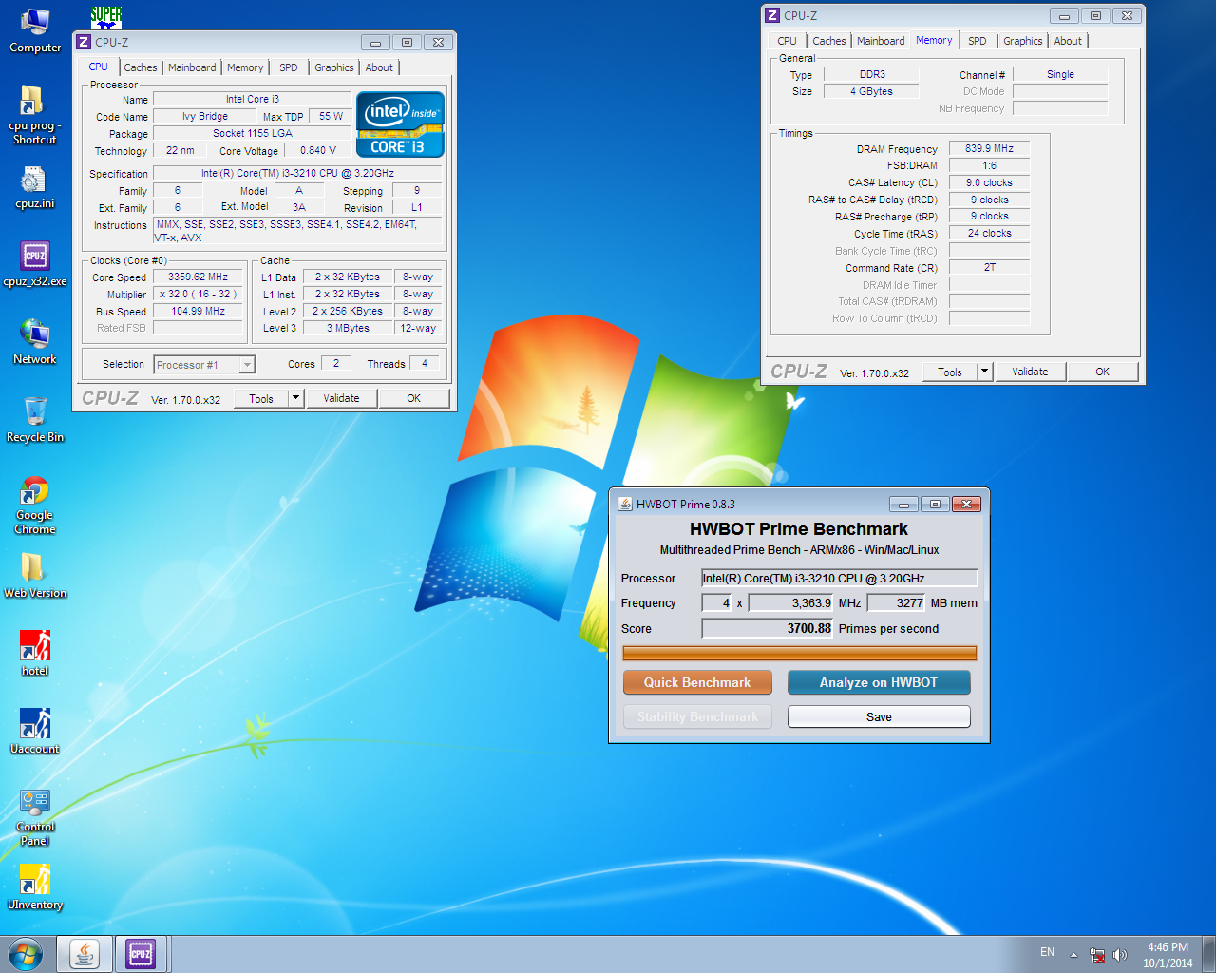Click Tools button in left CPU-Z

(x=261, y=398)
